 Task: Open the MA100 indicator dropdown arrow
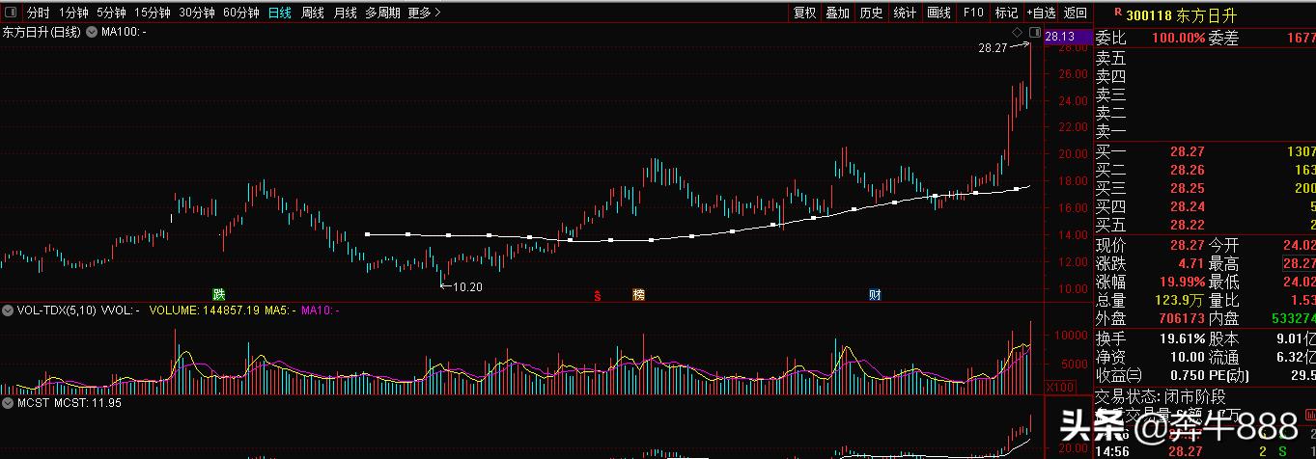tap(92, 32)
